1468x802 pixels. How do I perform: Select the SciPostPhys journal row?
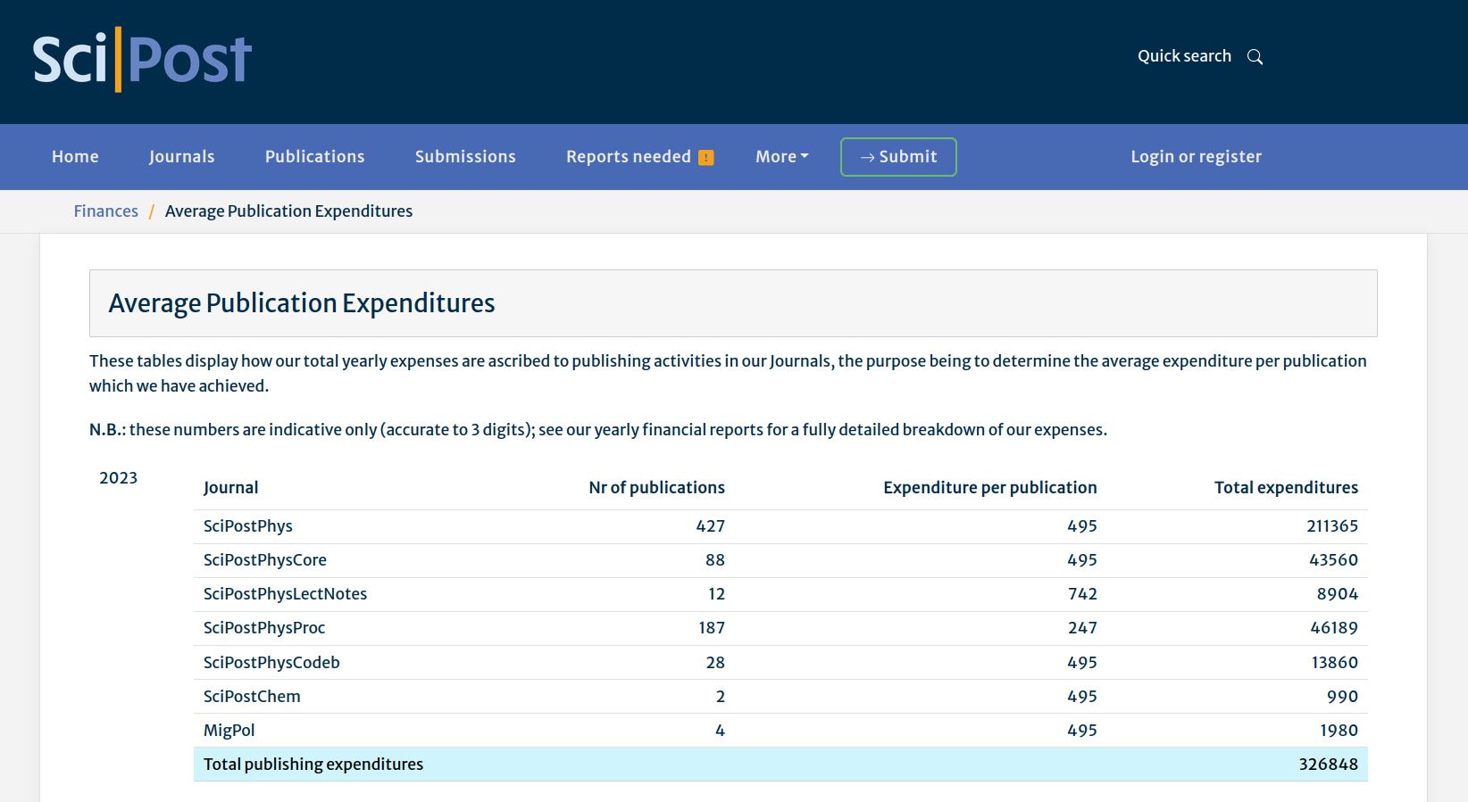(248, 526)
